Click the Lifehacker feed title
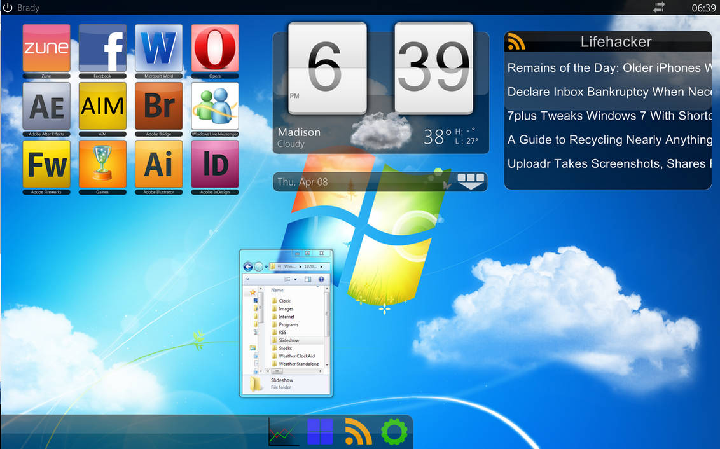 [616, 42]
